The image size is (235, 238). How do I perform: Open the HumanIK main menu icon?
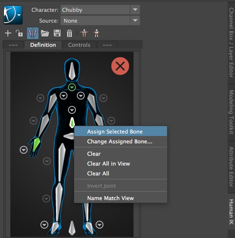13,15
